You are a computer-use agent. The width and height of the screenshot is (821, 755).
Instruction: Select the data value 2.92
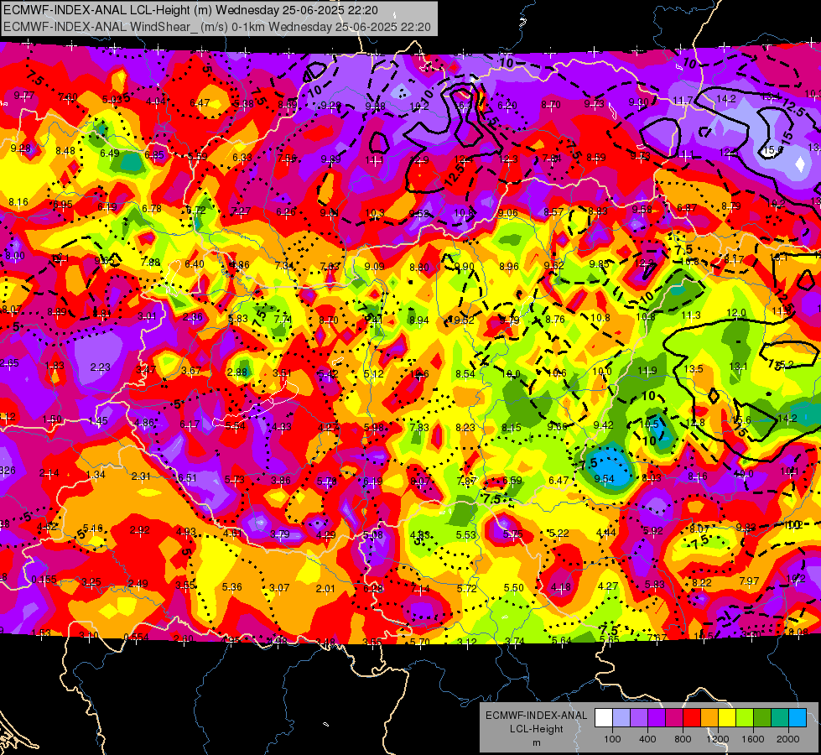[139, 529]
